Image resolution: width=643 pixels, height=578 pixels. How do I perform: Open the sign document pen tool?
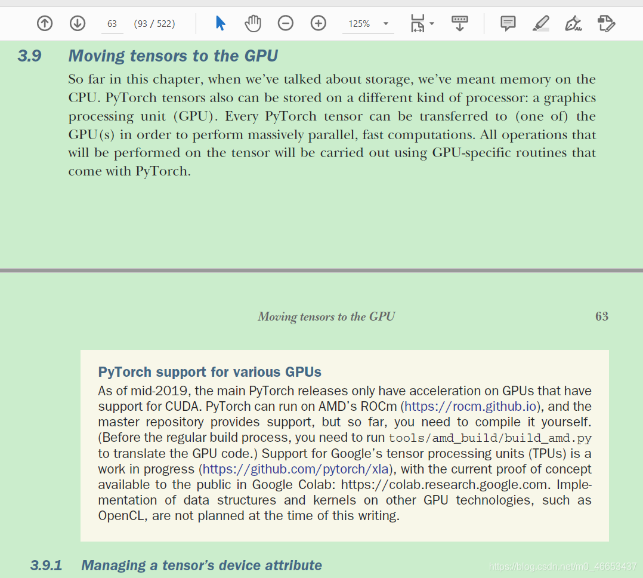click(573, 23)
